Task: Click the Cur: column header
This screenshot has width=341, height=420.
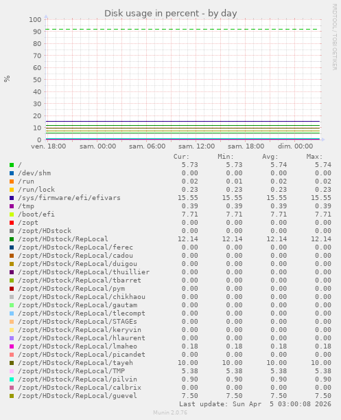Action: pyautogui.click(x=181, y=157)
